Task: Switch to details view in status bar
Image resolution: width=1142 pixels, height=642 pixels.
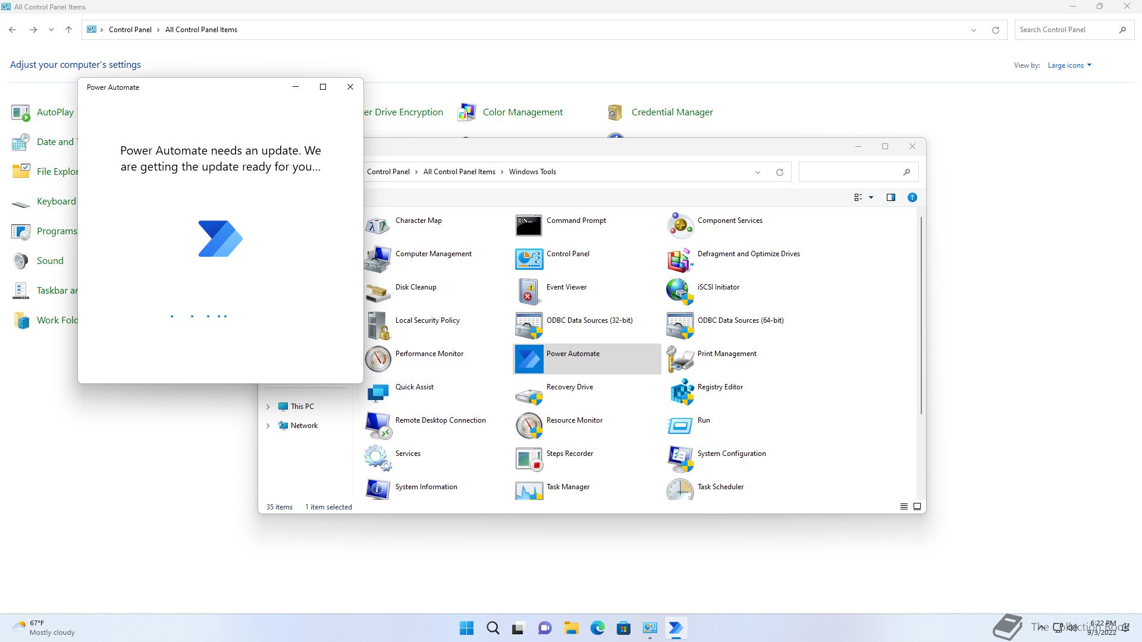Action: coord(904,506)
